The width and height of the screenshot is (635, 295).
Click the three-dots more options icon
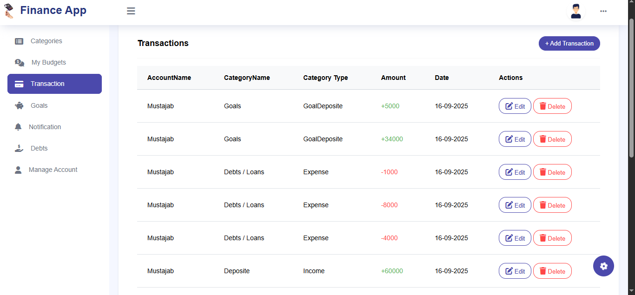tap(603, 11)
